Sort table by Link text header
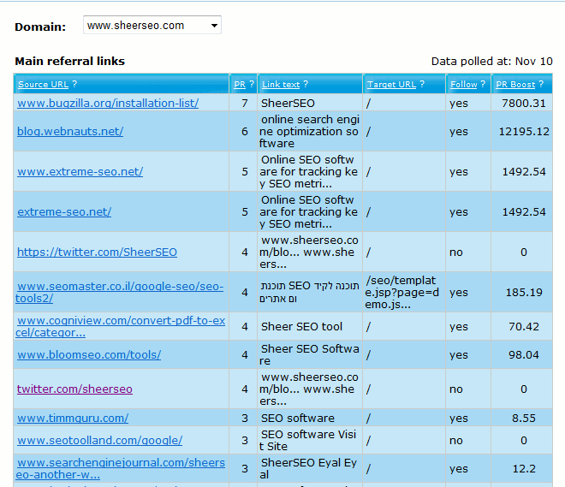This screenshot has height=487, width=565. (281, 84)
